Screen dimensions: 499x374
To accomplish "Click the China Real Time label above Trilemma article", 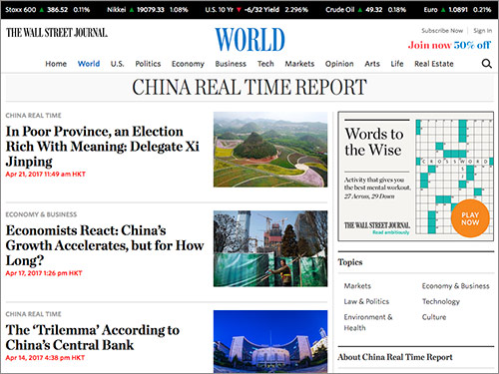I will (33, 314).
